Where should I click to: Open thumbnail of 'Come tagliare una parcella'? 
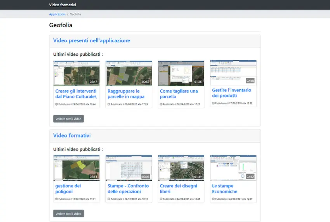[x=181, y=73]
